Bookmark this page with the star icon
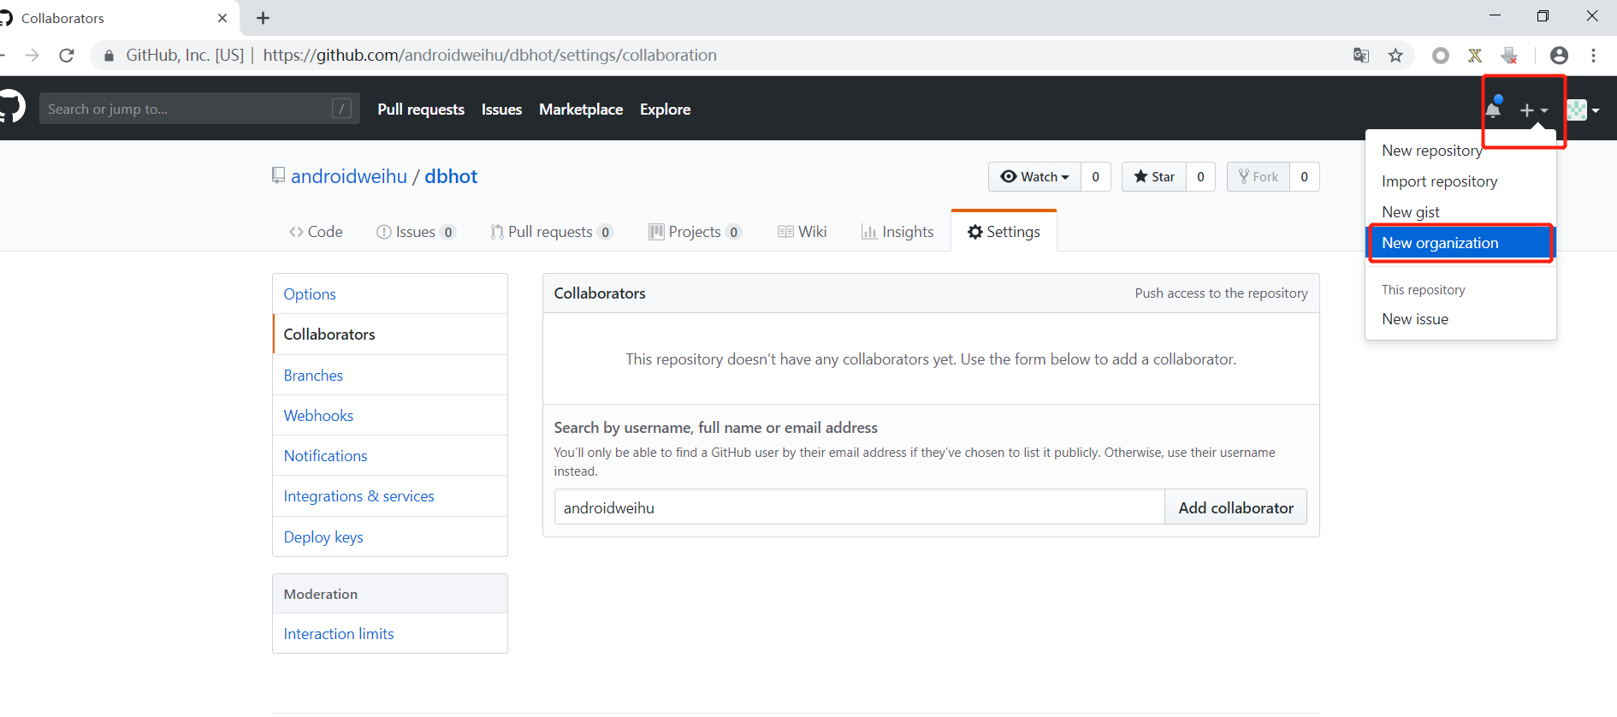This screenshot has width=1617, height=717. [x=1395, y=56]
